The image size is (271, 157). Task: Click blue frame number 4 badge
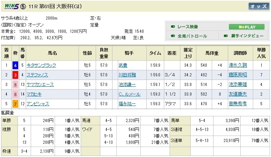(15, 65)
